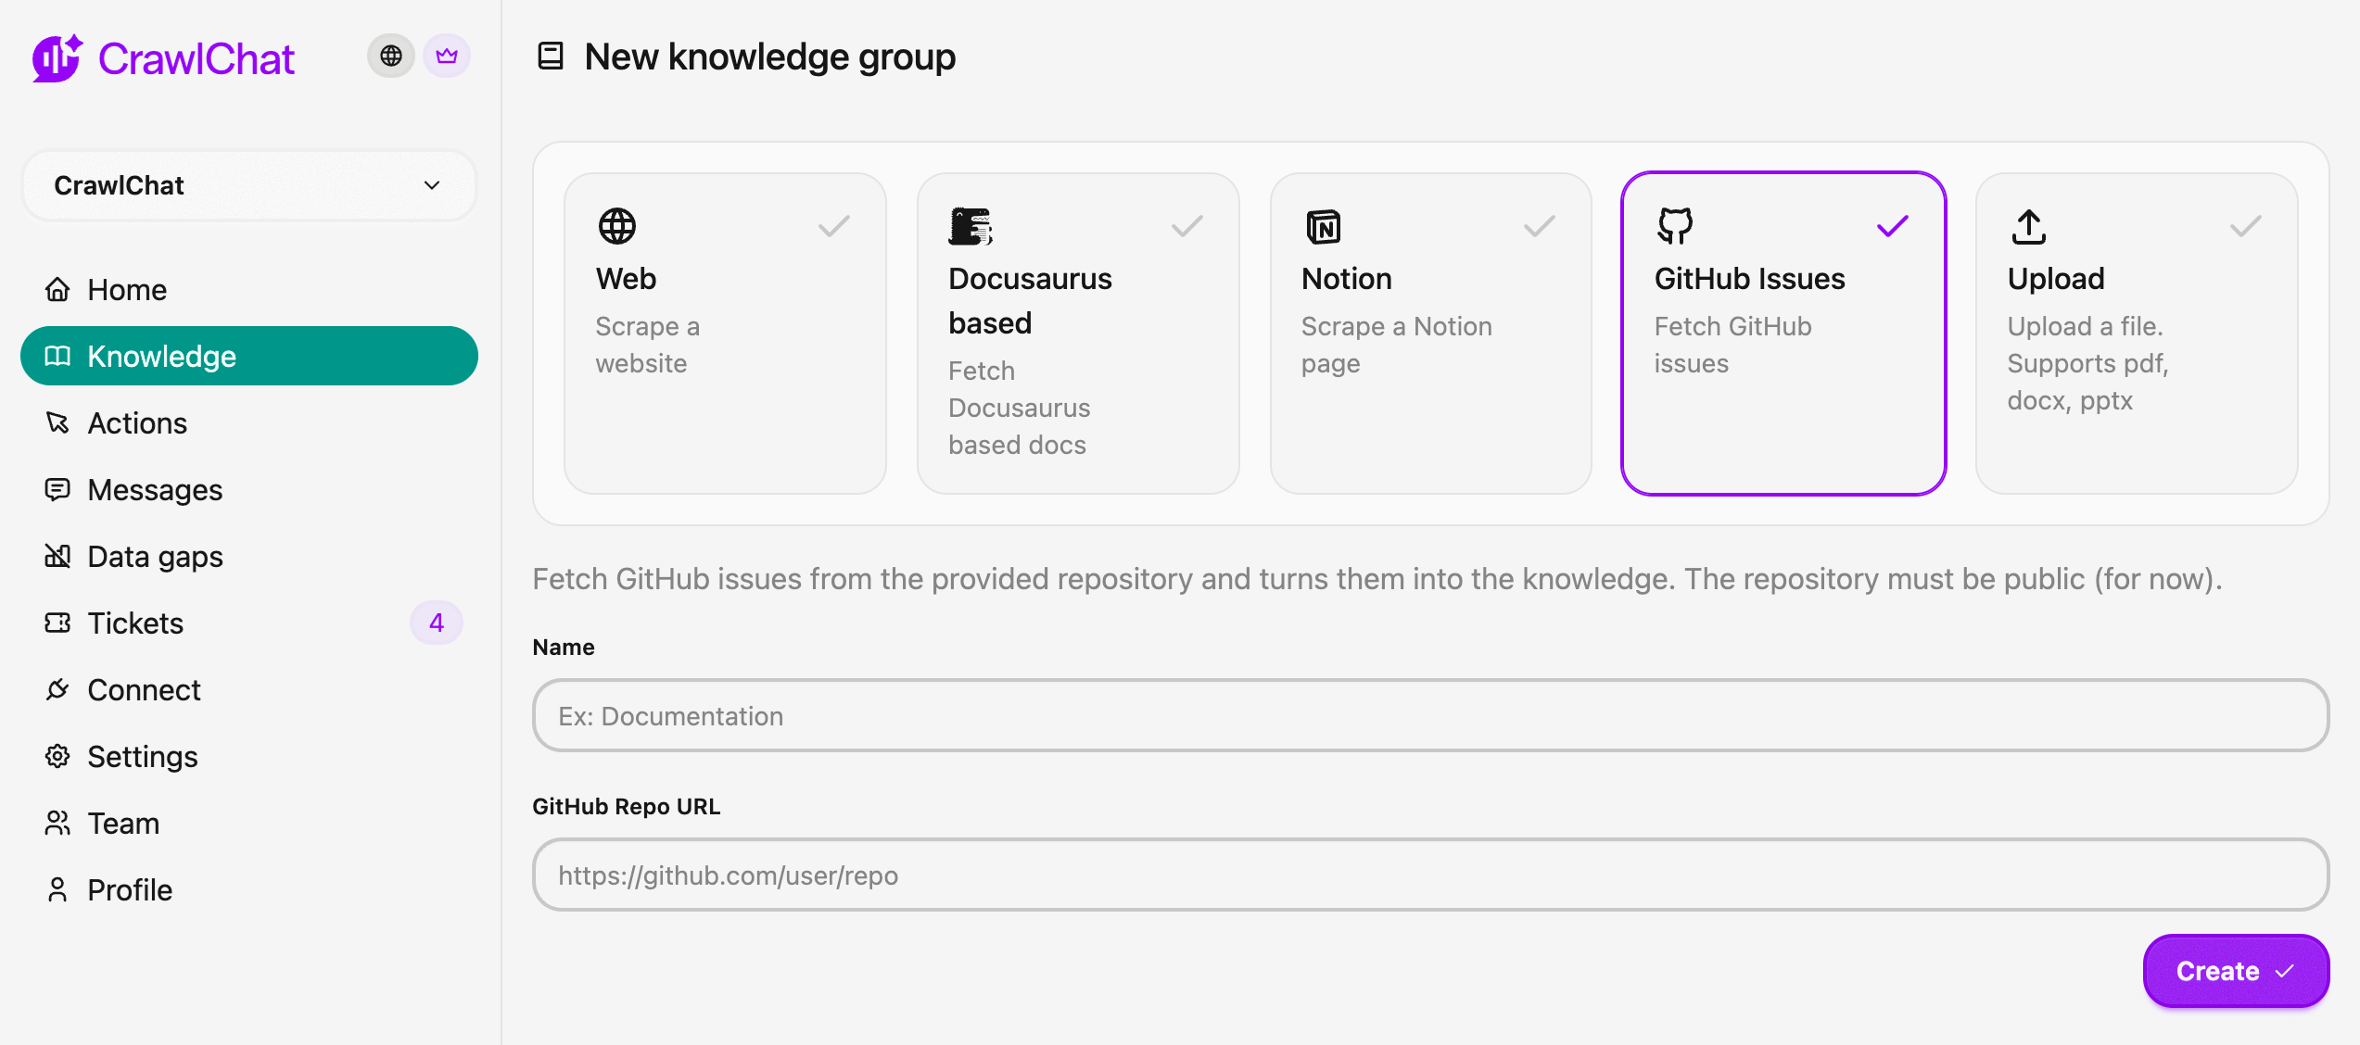Click the 'Scrape a Notion page' text
The width and height of the screenshot is (2360, 1045).
click(1396, 345)
